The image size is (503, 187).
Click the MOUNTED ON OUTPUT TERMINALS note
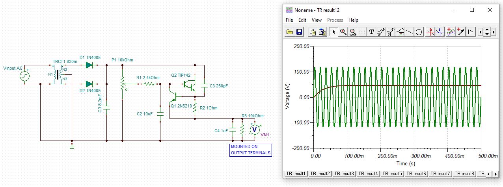pos(251,150)
